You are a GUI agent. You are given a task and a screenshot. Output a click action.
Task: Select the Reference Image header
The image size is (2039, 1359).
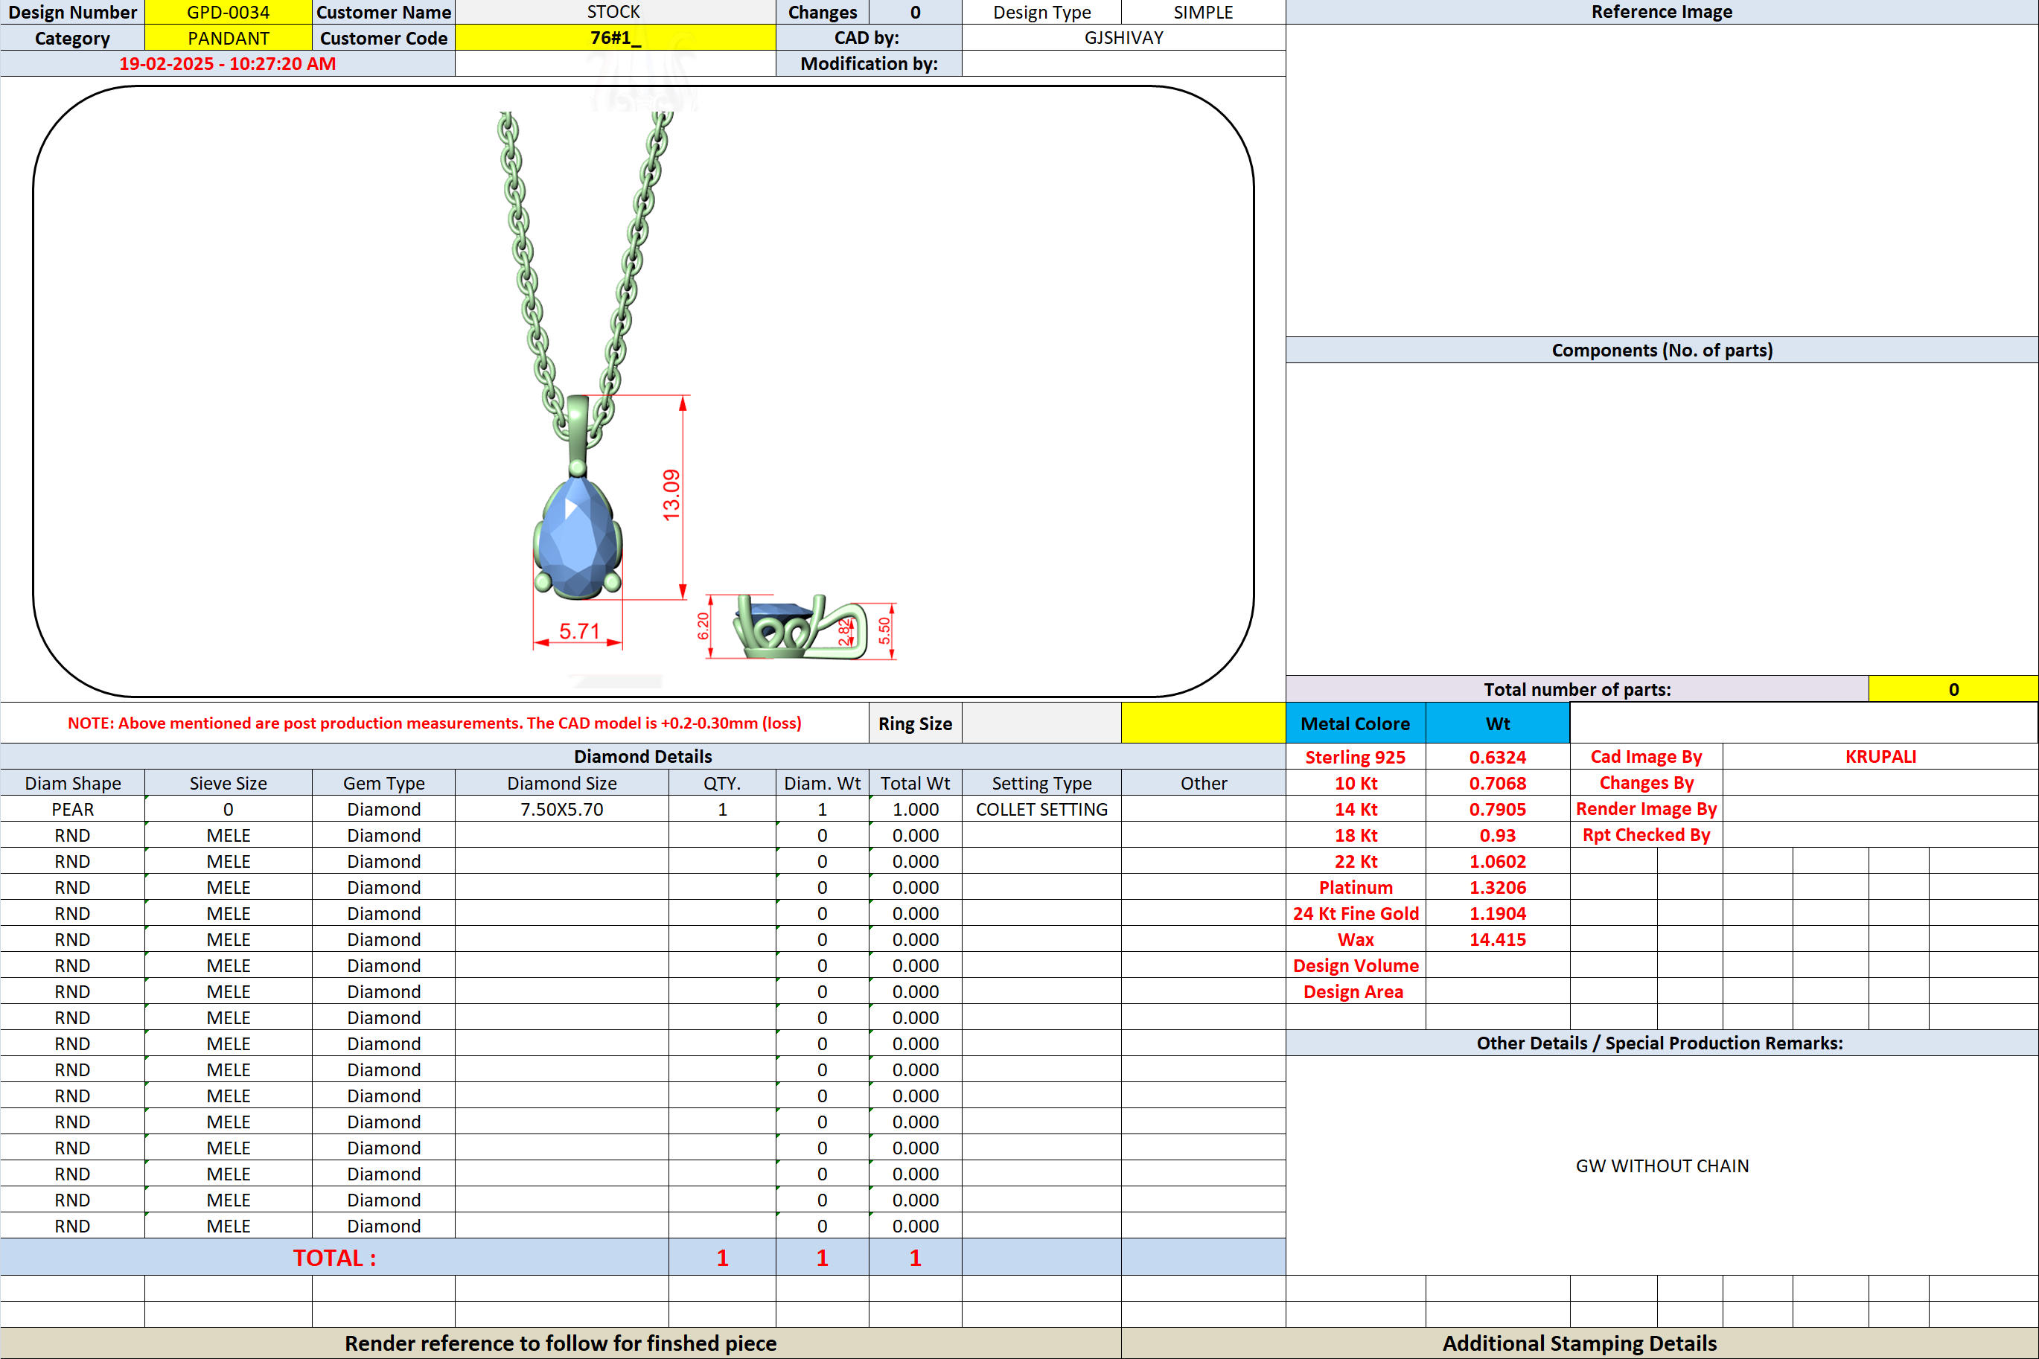[x=1662, y=12]
